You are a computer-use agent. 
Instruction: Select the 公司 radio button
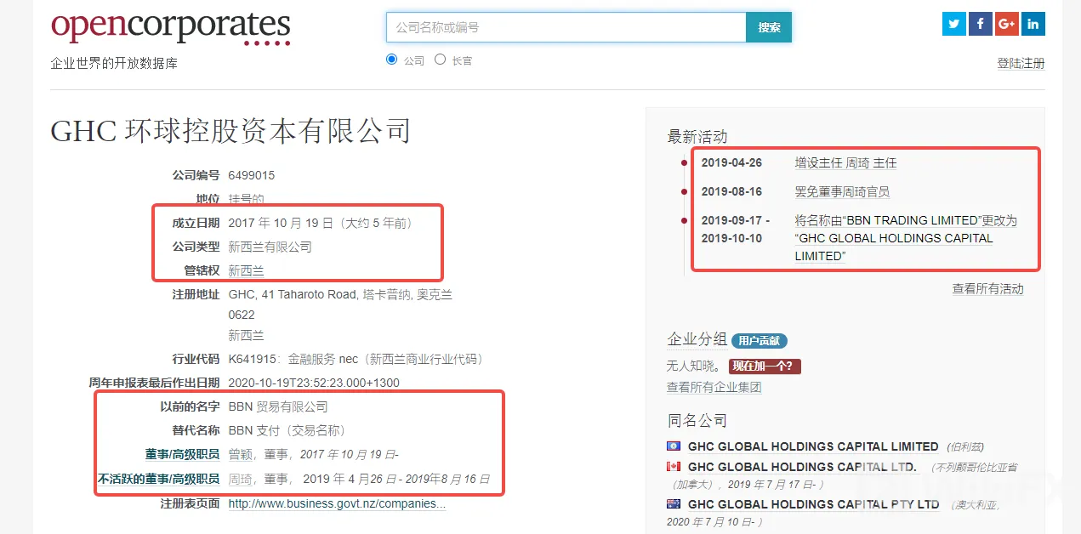pyautogui.click(x=391, y=60)
